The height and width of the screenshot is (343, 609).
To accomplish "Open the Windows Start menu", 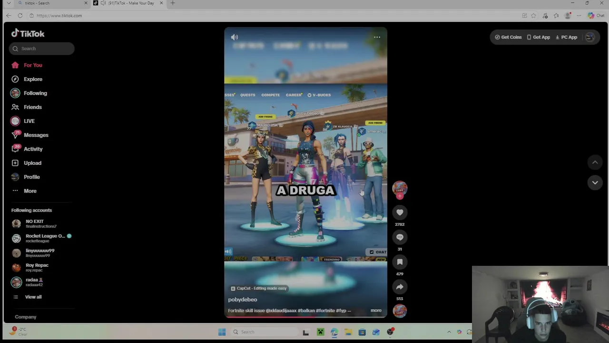I will click(x=222, y=332).
